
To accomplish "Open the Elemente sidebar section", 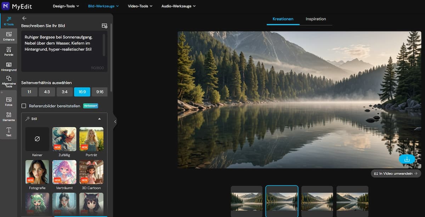I will click(x=8, y=117).
